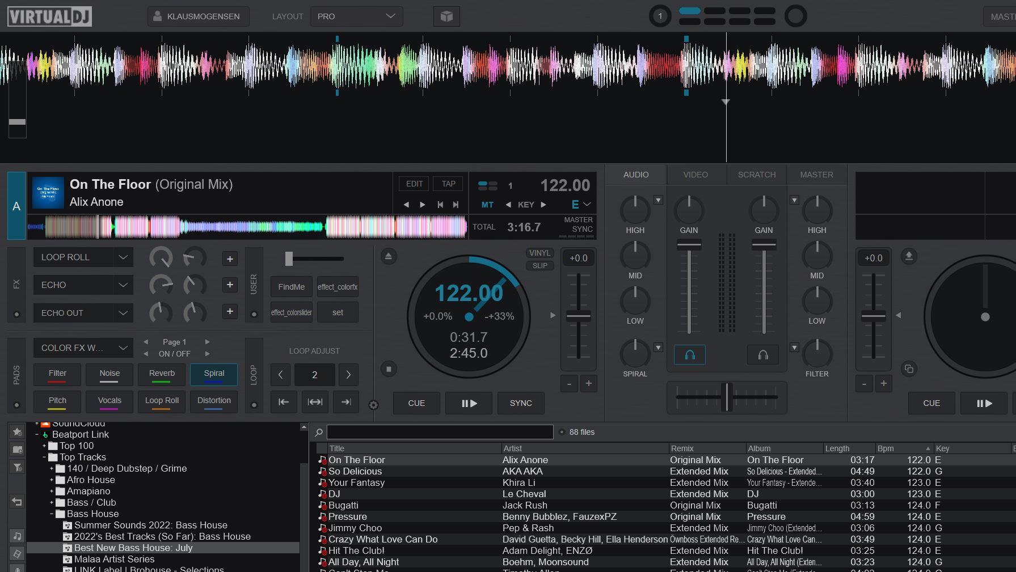Open deck A settings gear icon
This screenshot has width=1016, height=572.
pos(373,405)
